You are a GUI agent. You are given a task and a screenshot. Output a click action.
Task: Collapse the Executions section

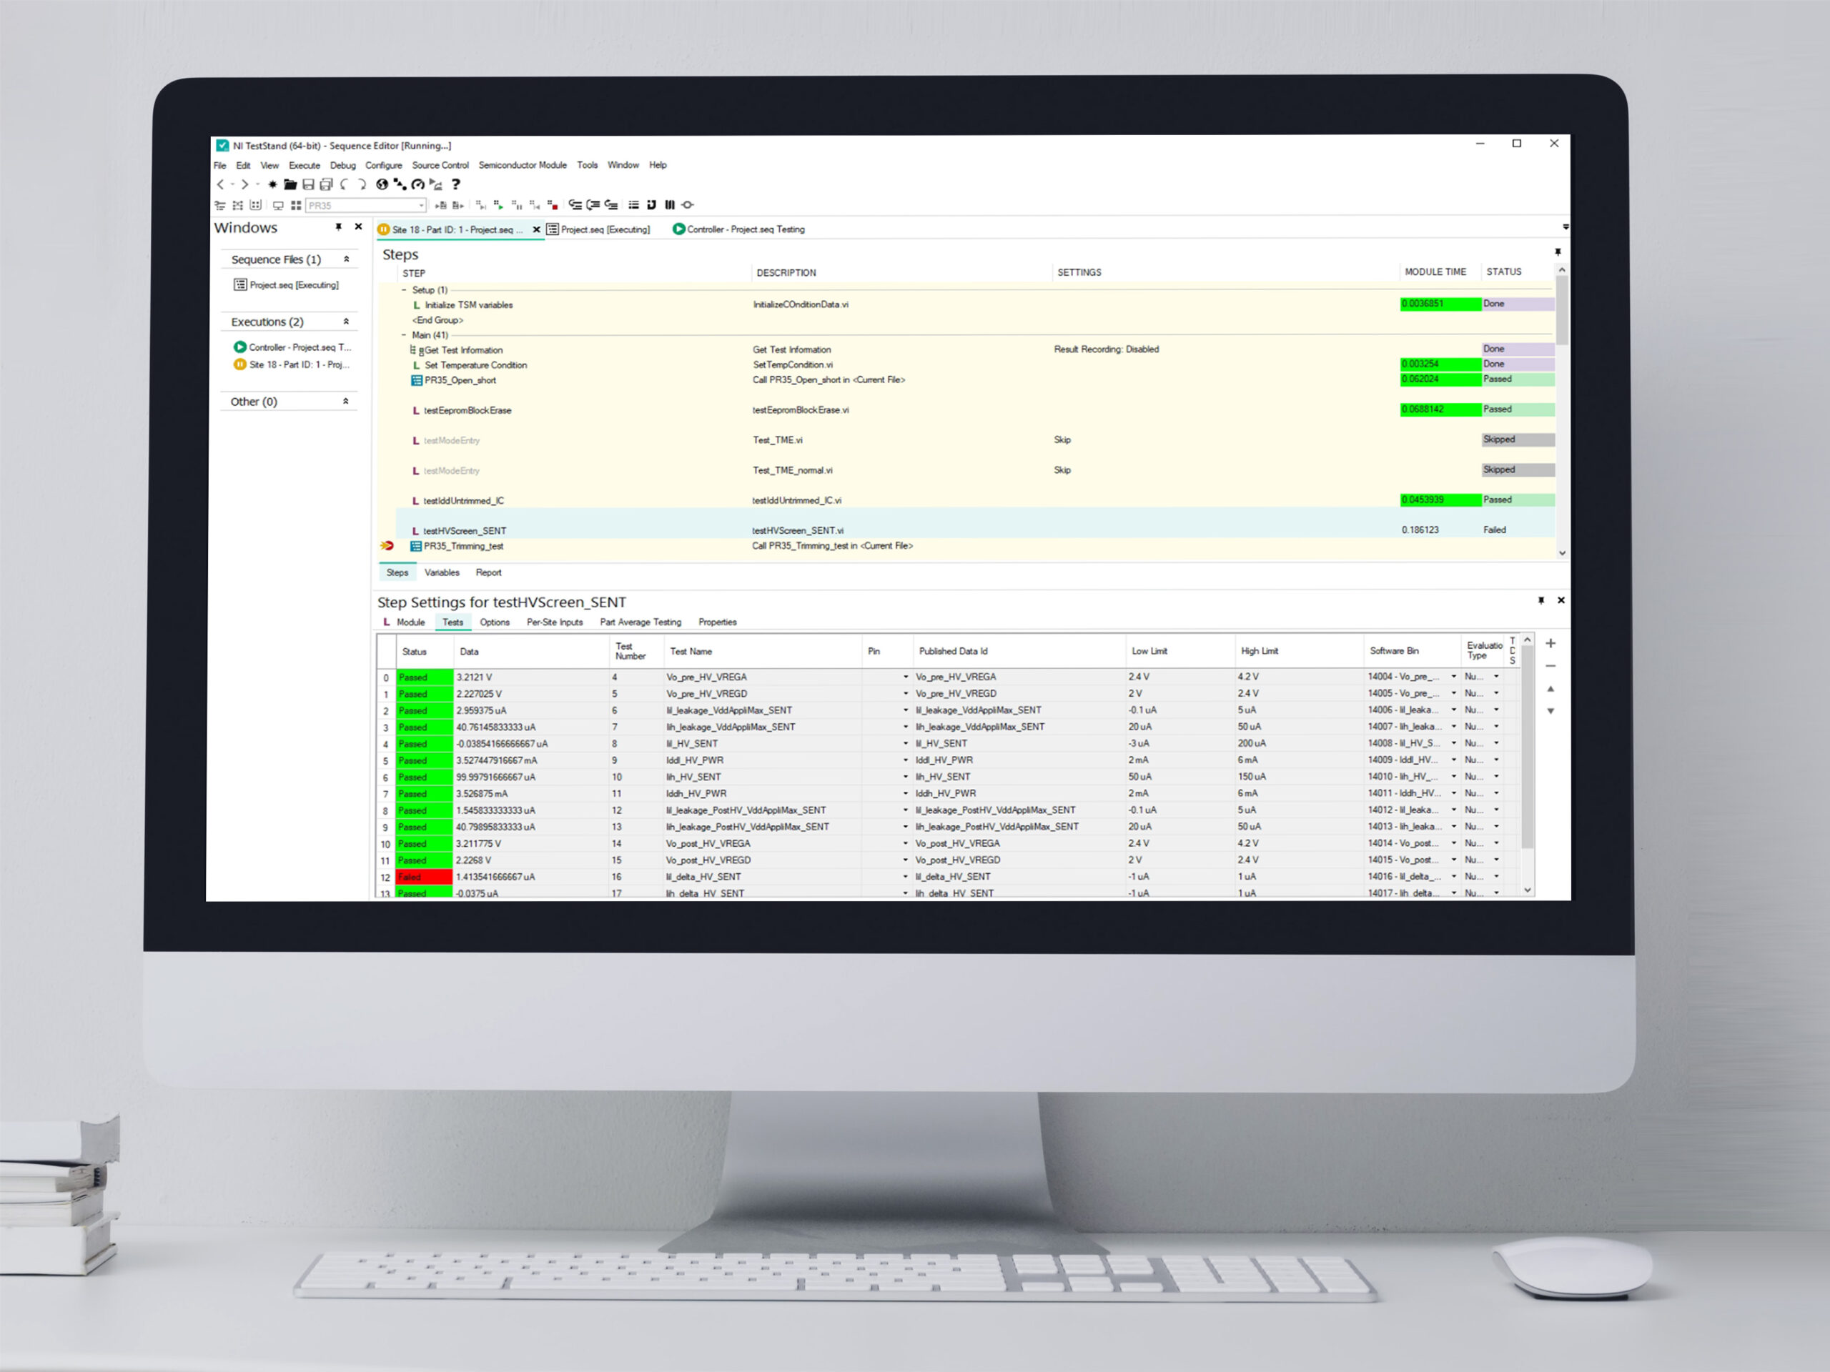click(x=347, y=322)
